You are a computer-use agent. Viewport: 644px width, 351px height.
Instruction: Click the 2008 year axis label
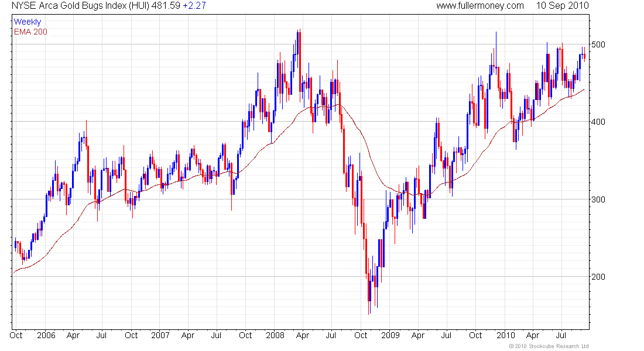pos(275,335)
